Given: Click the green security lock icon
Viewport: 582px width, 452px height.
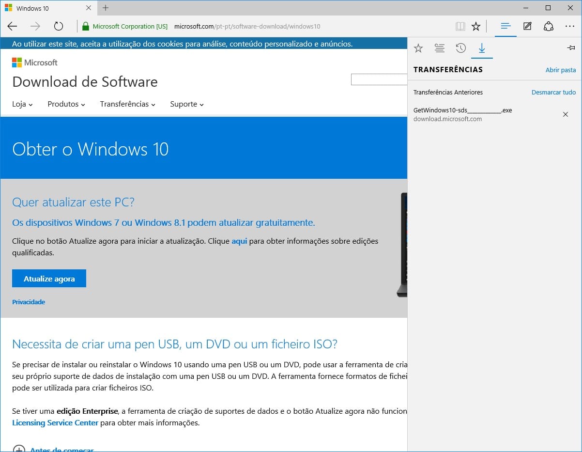Looking at the screenshot, I should [x=86, y=26].
